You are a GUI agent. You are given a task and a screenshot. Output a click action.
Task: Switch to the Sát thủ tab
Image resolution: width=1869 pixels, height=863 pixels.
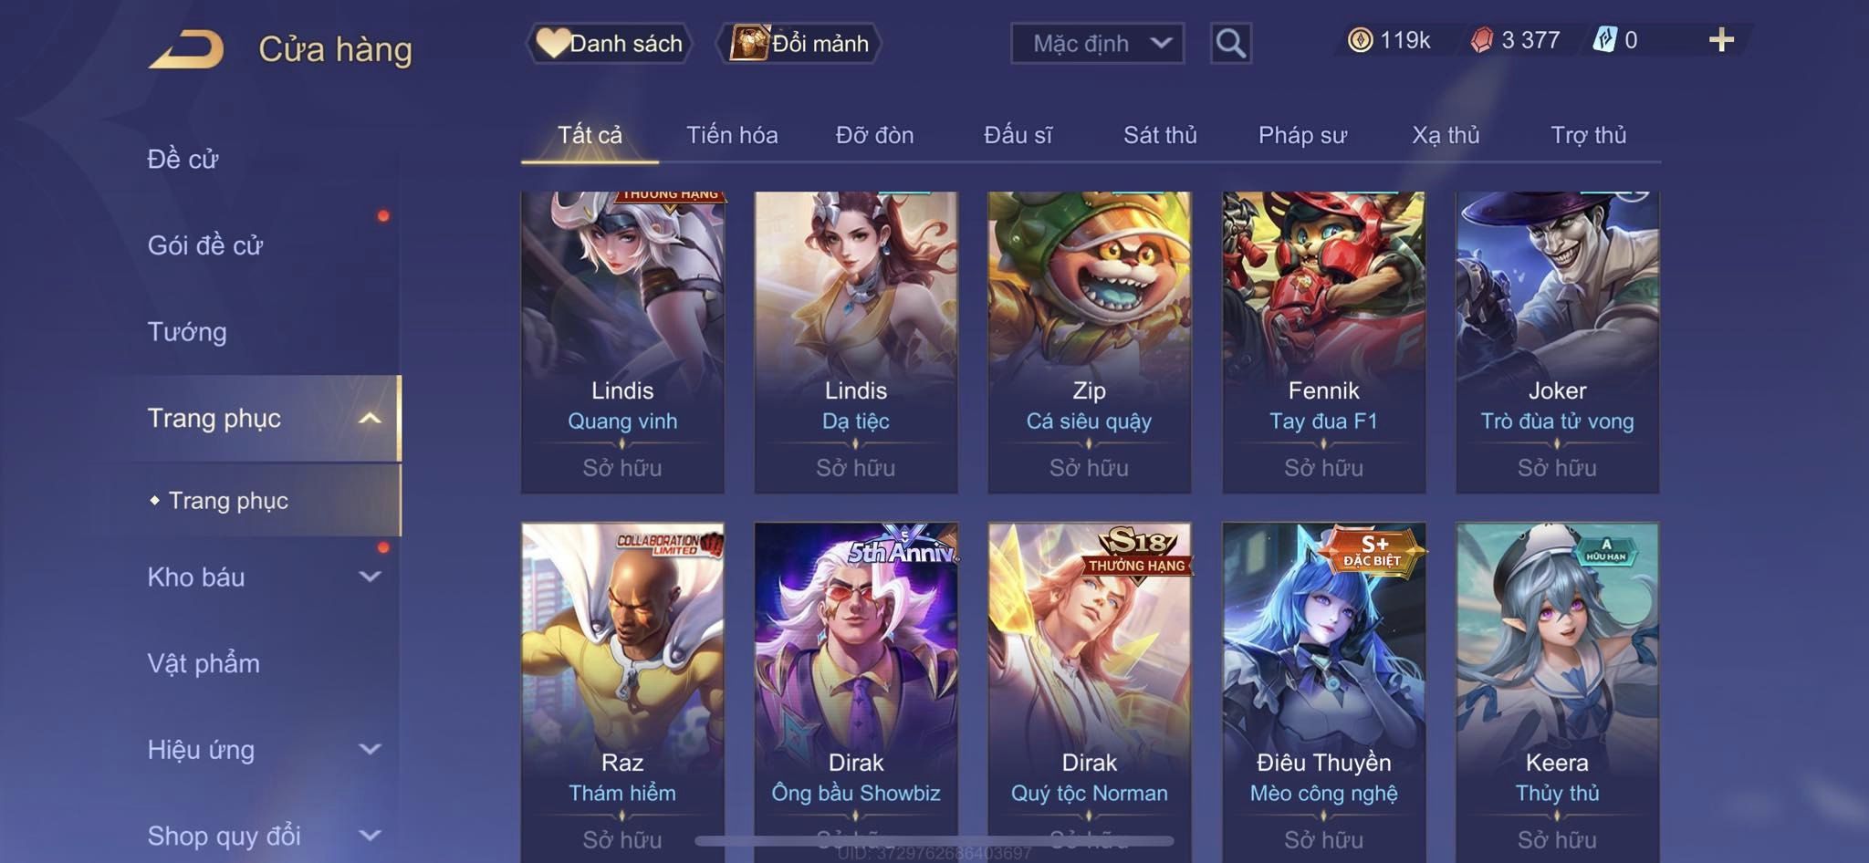click(1160, 135)
